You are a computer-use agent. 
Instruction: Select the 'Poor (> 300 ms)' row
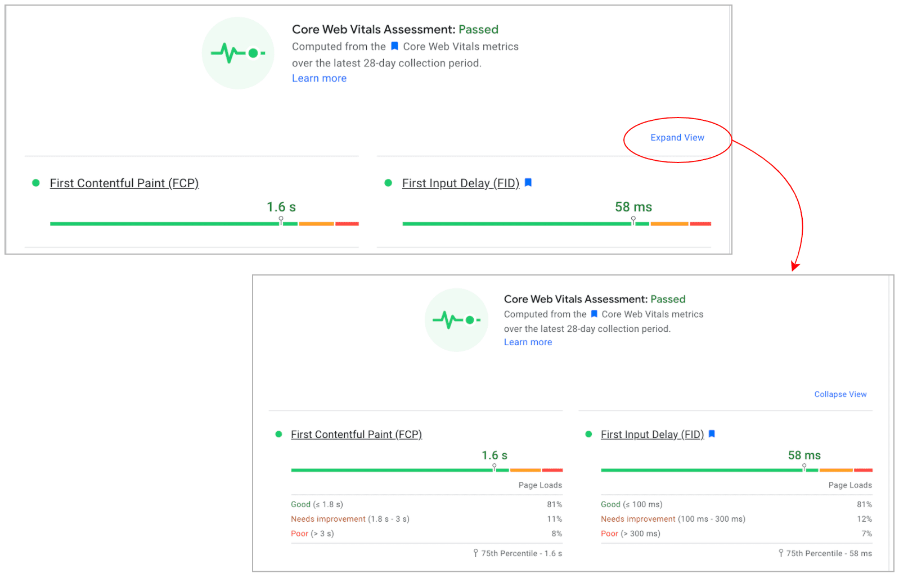(630, 534)
